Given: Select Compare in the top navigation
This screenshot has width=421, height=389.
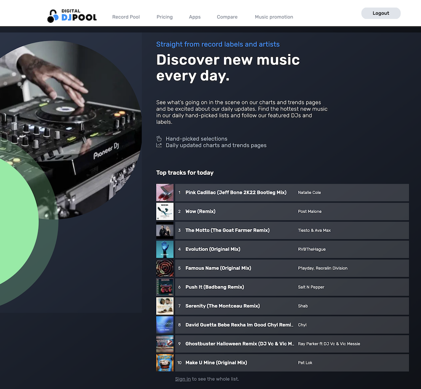Looking at the screenshot, I should pyautogui.click(x=227, y=17).
